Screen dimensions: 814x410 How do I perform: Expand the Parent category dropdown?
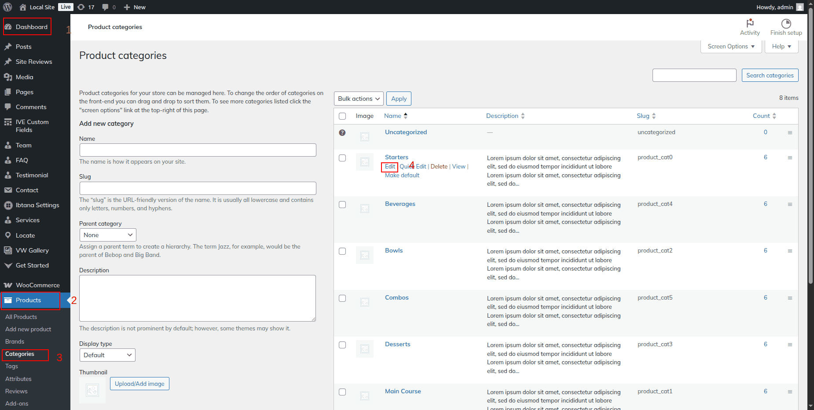pyautogui.click(x=108, y=235)
